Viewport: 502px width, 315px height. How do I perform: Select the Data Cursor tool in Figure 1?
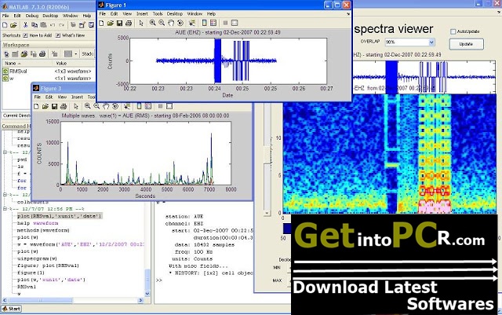[x=191, y=23]
